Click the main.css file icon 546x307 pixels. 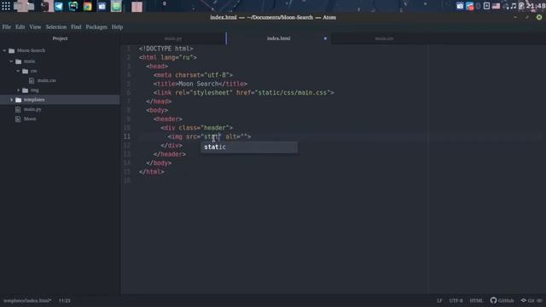click(32, 80)
